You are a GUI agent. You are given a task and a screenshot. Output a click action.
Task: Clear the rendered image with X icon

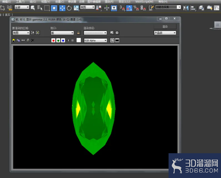click(x=33, y=40)
